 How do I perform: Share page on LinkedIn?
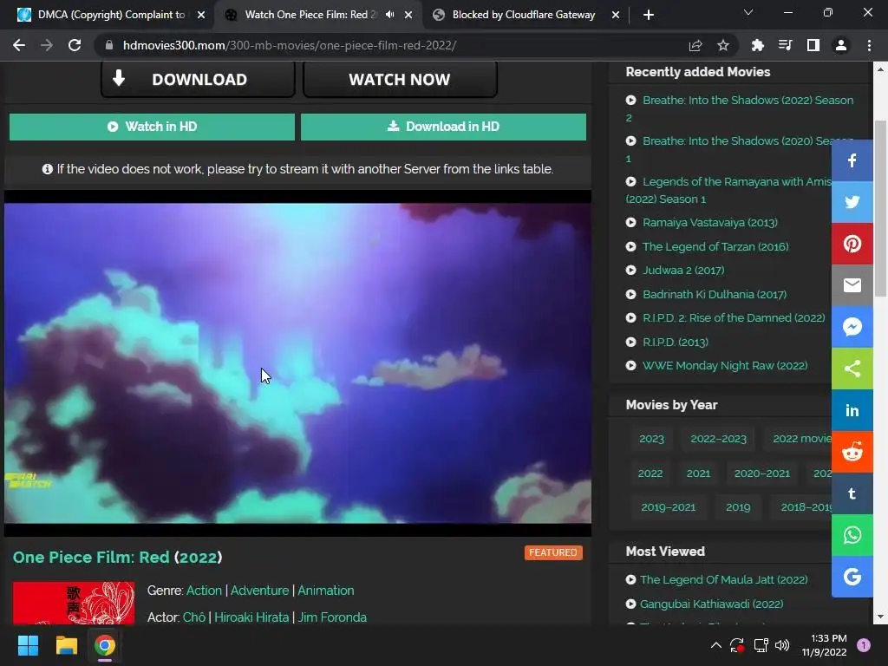click(852, 410)
